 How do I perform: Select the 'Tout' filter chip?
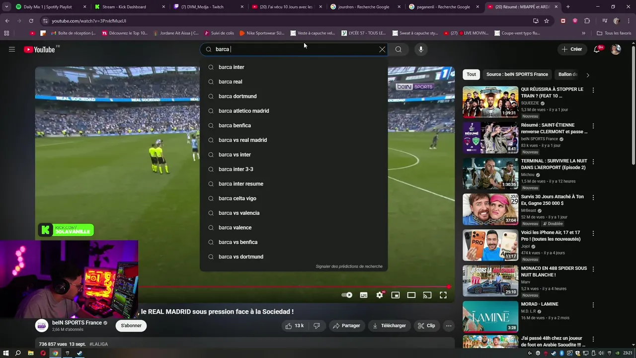click(x=471, y=75)
